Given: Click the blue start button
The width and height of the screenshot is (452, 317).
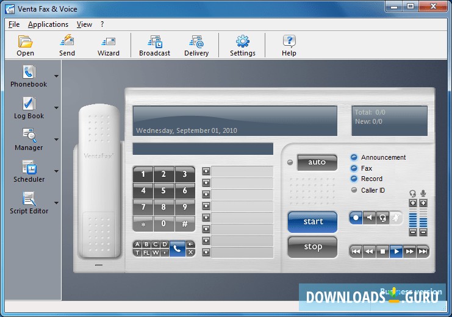Looking at the screenshot, I should click(x=312, y=222).
